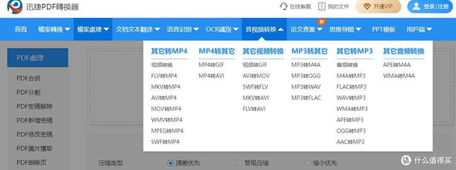Choose SWF转FLV conversion
456x170 pixels.
pos(255,87)
